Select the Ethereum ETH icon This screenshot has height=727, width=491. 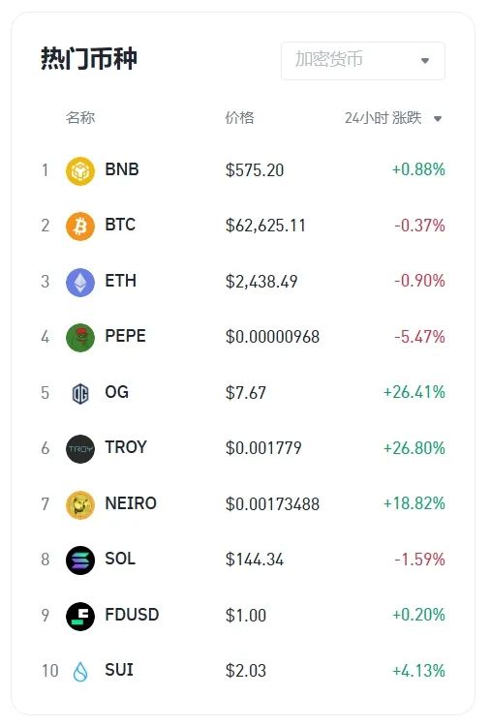coord(80,282)
